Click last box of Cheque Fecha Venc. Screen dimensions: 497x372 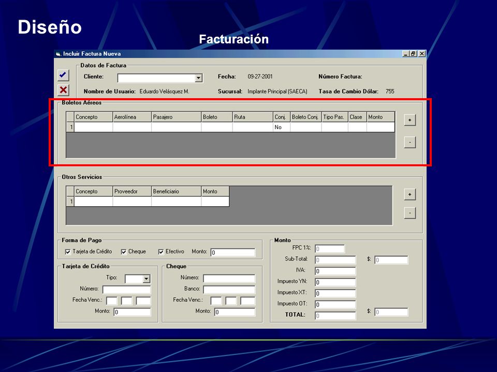247,301
